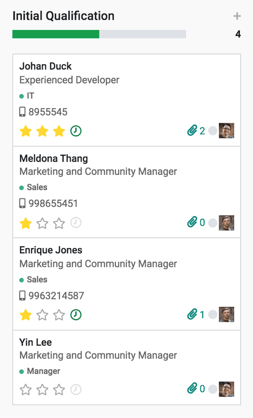Screen dimensions: 253x418
Task: Open Meldona Thang's record by clicking her name
Action: pos(53,158)
